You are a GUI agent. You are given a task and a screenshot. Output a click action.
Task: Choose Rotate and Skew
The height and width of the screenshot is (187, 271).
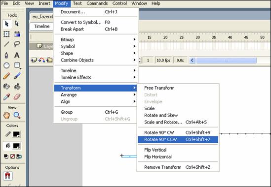178,115
